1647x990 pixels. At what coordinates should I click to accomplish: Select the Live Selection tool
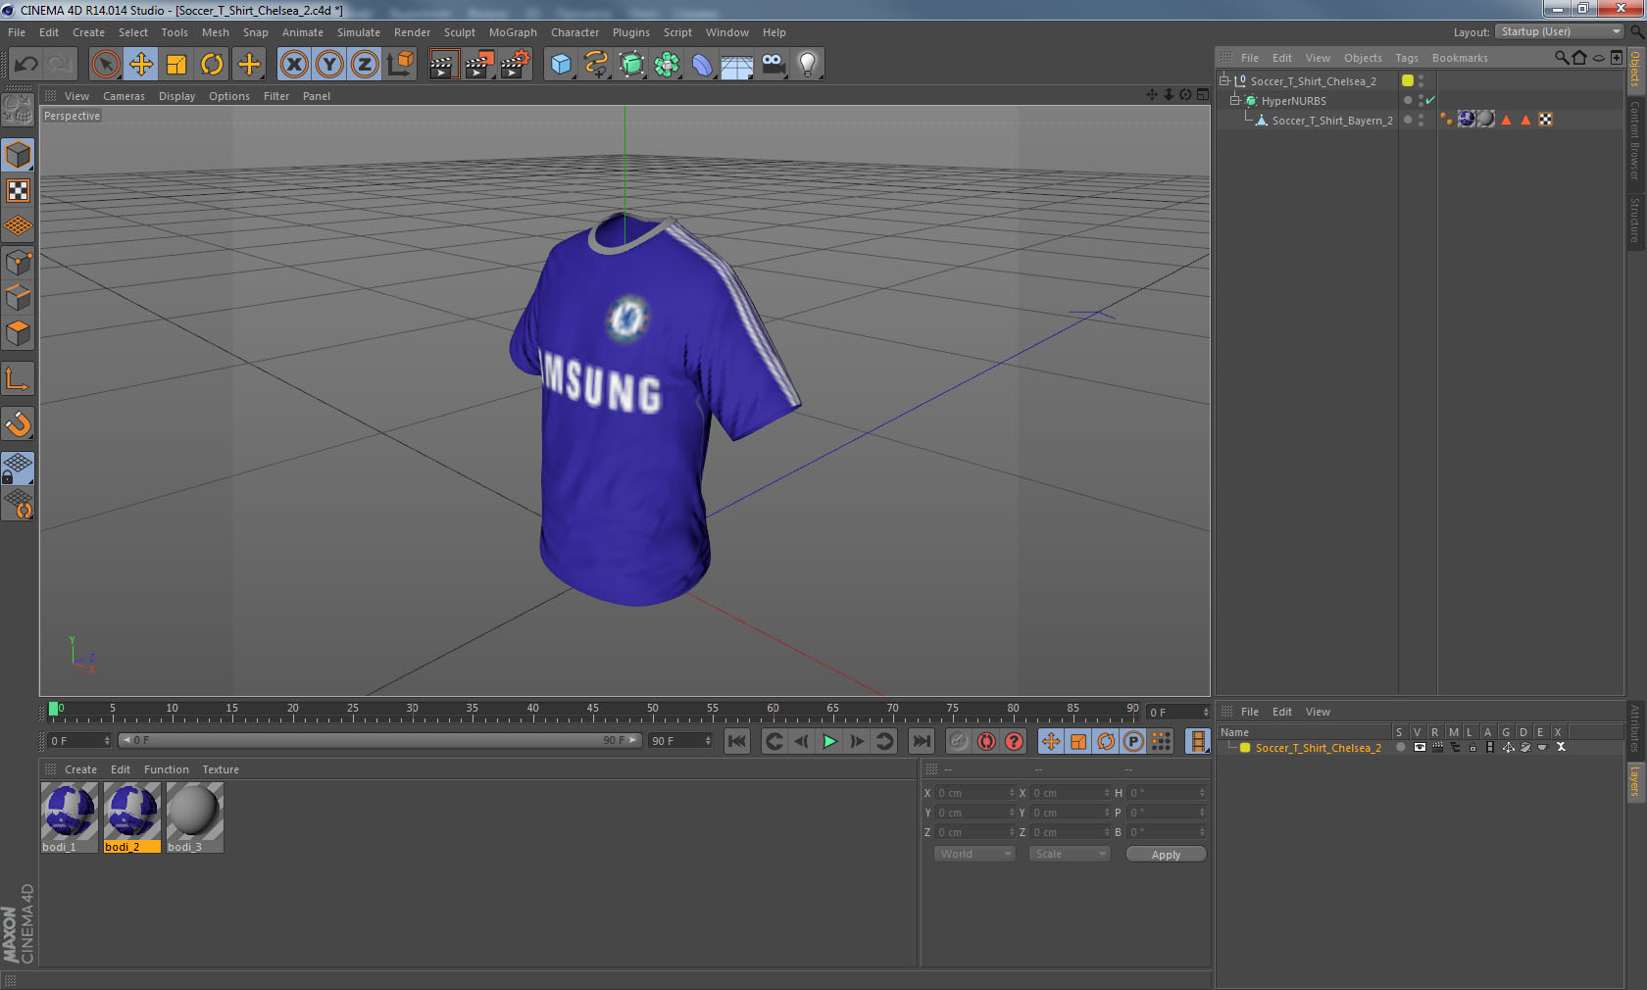point(105,65)
